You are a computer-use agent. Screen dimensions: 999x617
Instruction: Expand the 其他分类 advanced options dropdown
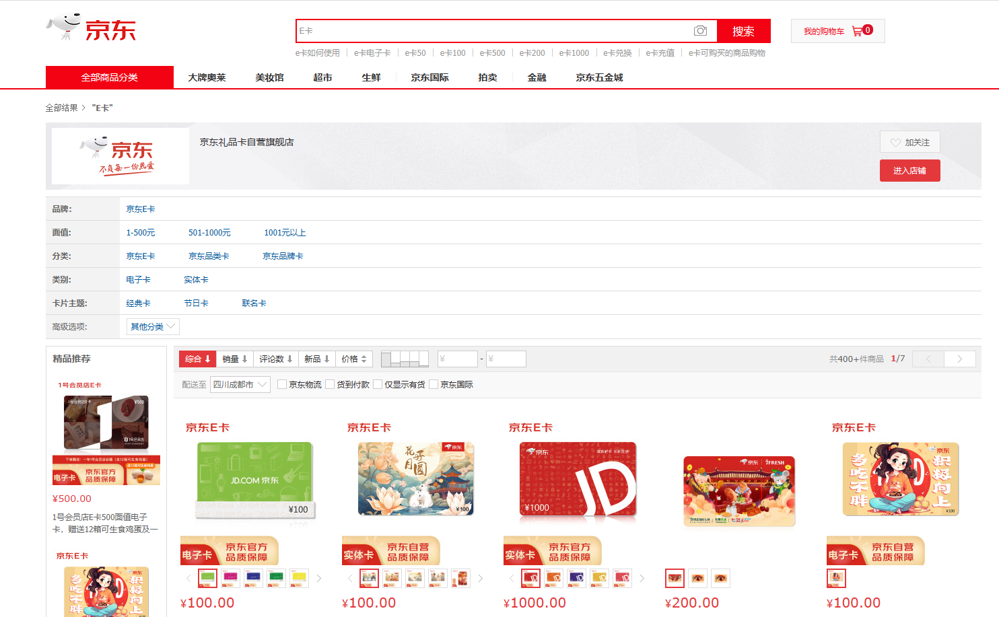153,326
